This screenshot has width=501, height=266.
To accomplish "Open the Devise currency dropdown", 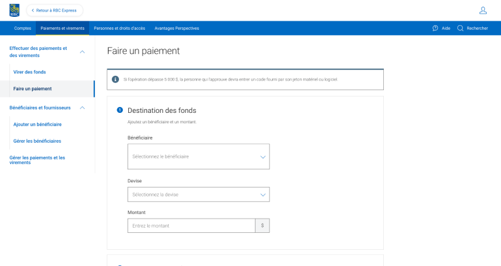I will (198, 195).
